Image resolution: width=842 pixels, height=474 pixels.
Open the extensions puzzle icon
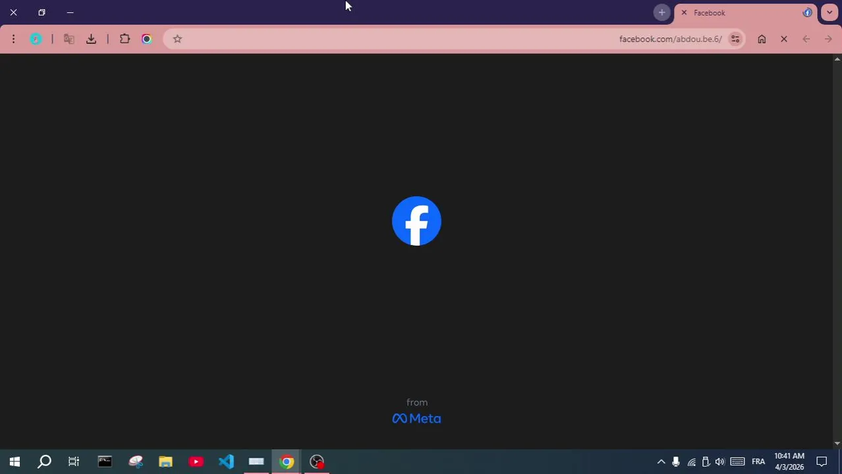125,39
